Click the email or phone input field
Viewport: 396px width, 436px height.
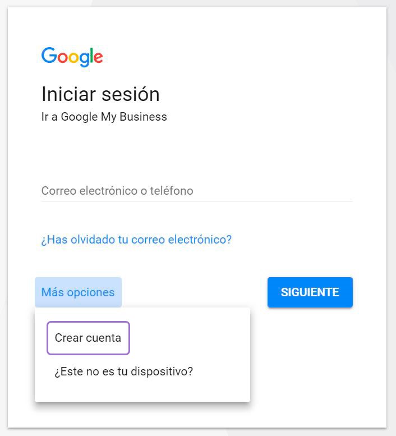(x=196, y=191)
